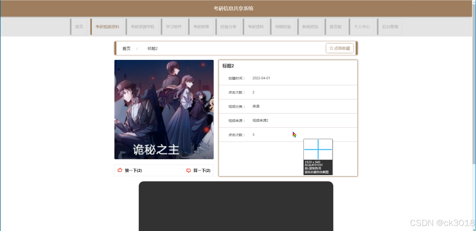
Task: Select the 考研资料 tab
Action: pos(255,27)
